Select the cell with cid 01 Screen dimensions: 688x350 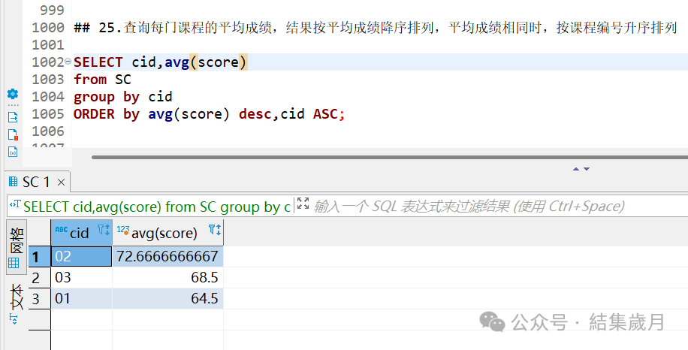[x=82, y=299]
